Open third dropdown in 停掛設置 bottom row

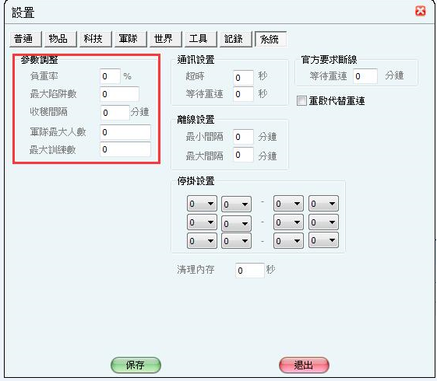[288, 240]
